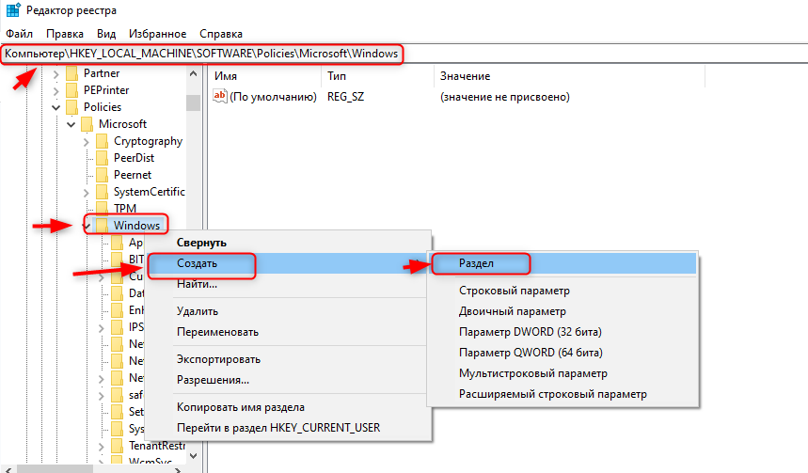This screenshot has width=808, height=473.
Task: Collapse the Policies key
Action: pos(55,108)
